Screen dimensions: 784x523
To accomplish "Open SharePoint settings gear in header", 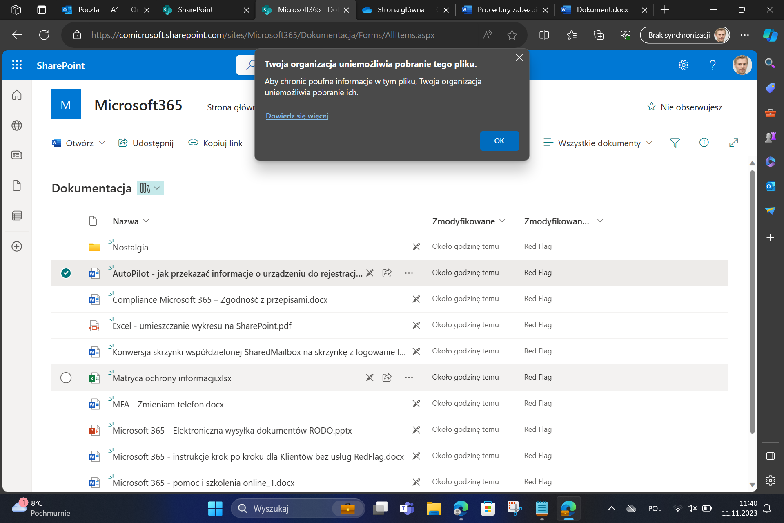I will point(684,65).
